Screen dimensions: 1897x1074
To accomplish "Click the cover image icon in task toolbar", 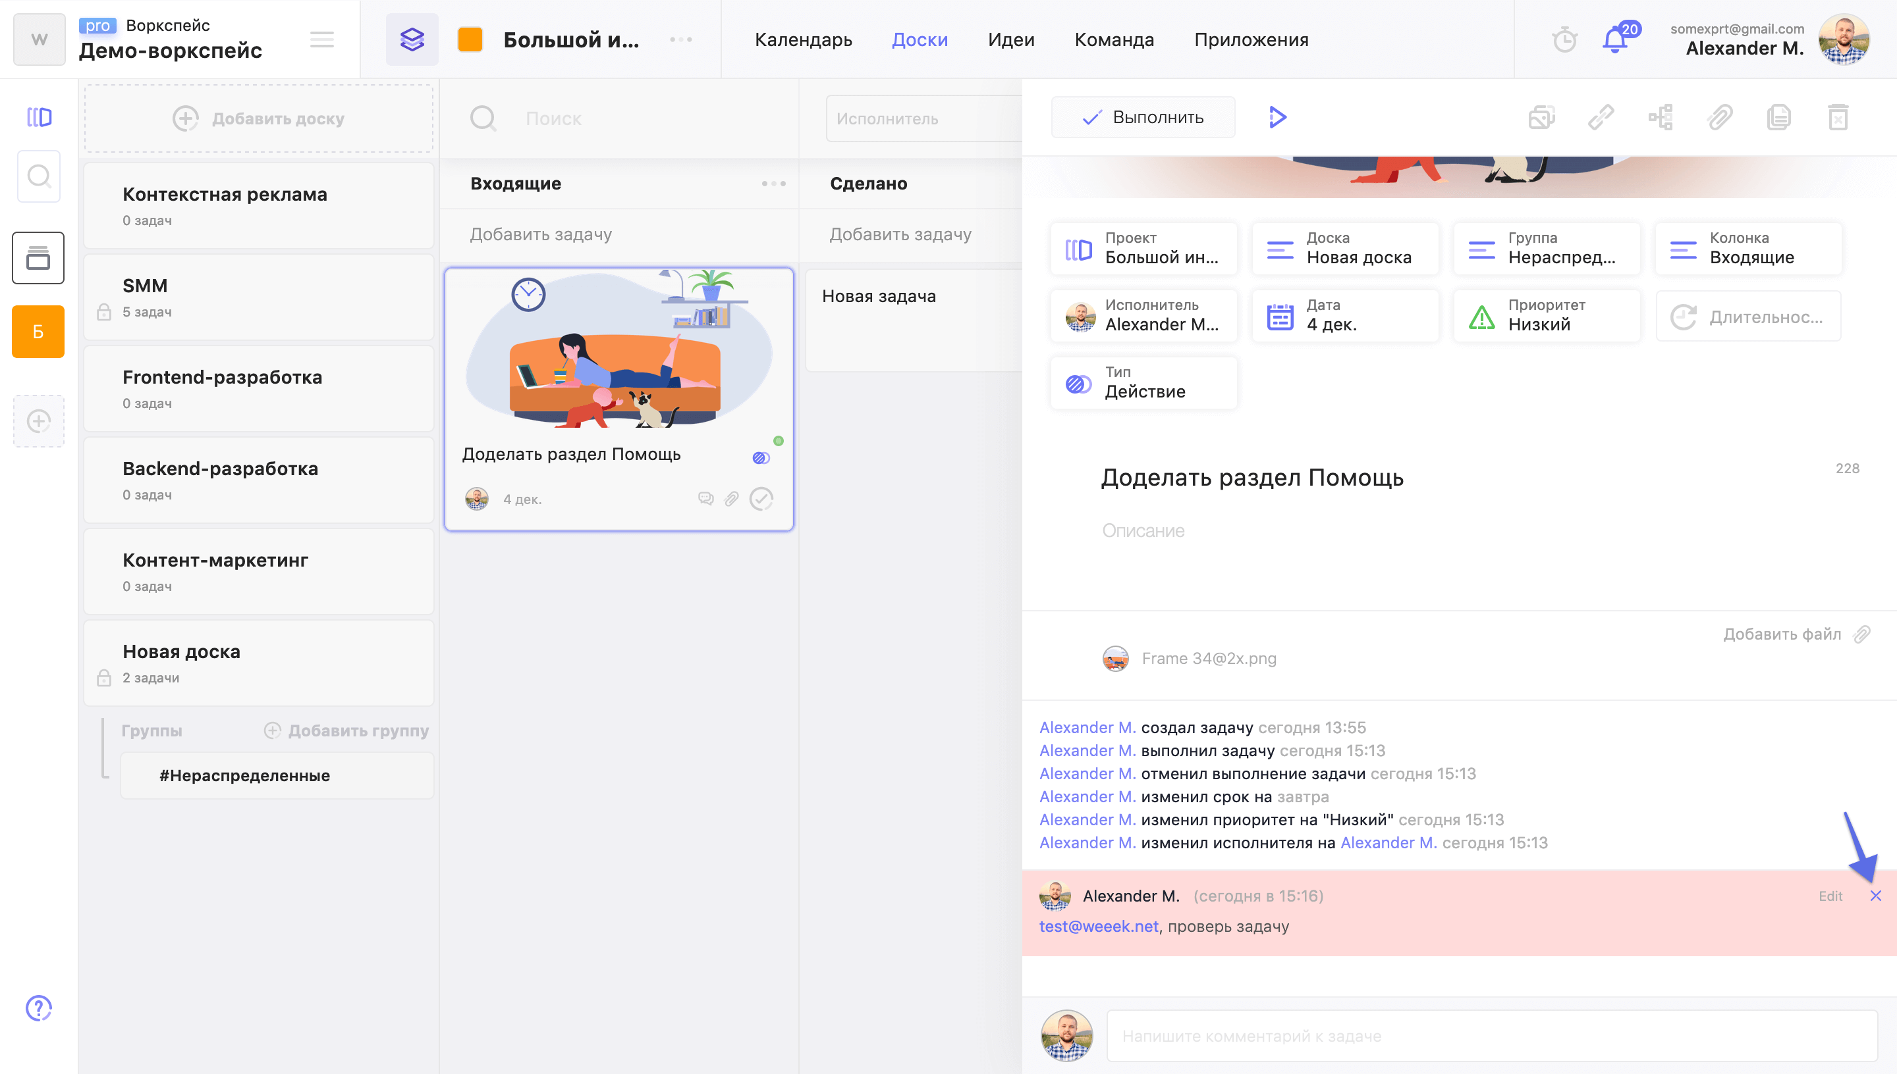I will pos(1541,117).
